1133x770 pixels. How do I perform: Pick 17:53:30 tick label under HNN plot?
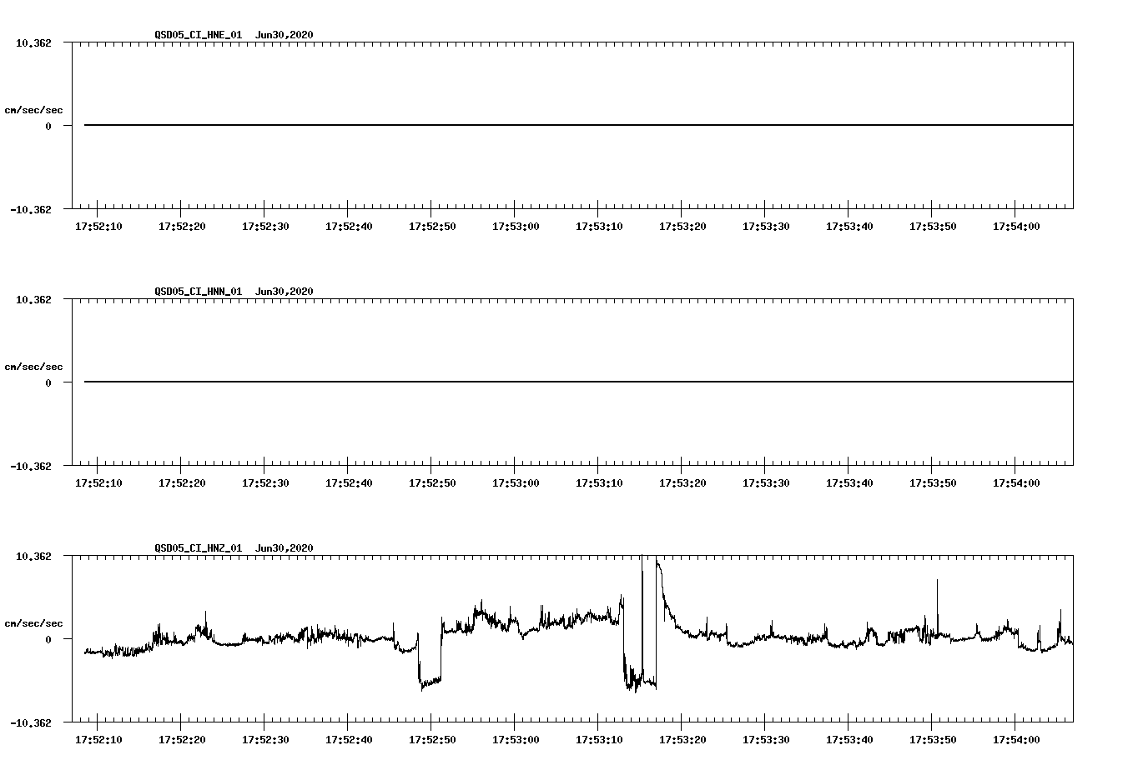(x=766, y=483)
